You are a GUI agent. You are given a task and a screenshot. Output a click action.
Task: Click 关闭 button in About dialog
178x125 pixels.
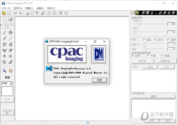[x=99, y=80]
